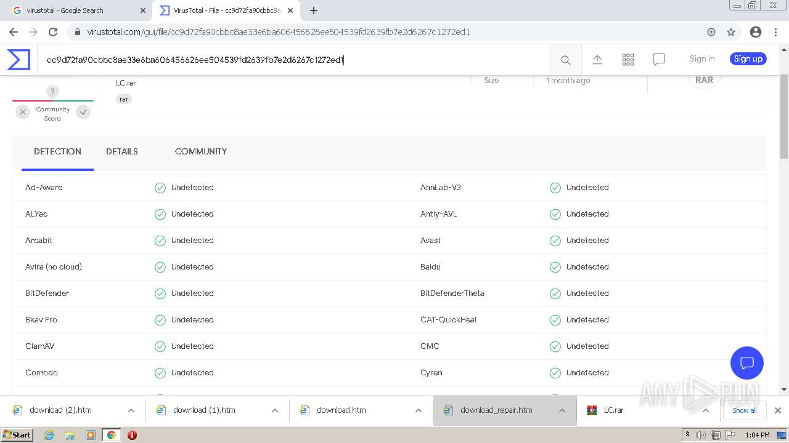Click the CAT-QuickHeal engine name
The width and height of the screenshot is (789, 443).
448,320
